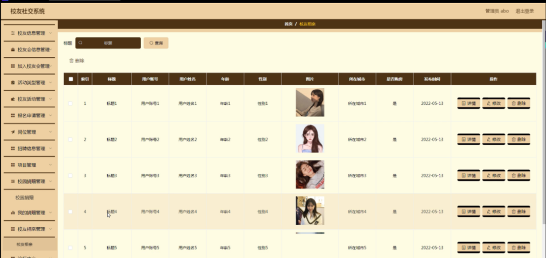
Task: Click 修改 for row 标题2
Action: pyautogui.click(x=493, y=140)
